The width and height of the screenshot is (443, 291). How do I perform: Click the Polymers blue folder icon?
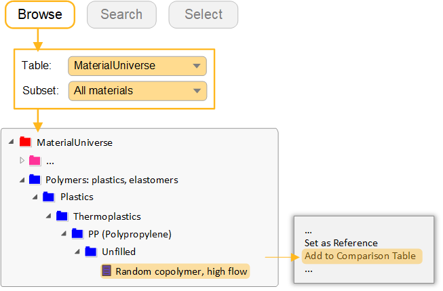(x=35, y=180)
